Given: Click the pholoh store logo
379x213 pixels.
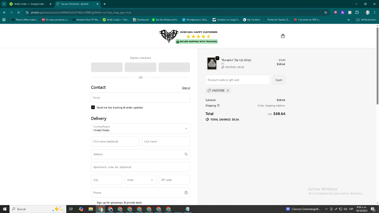Looking at the screenshot, I should point(169,36).
